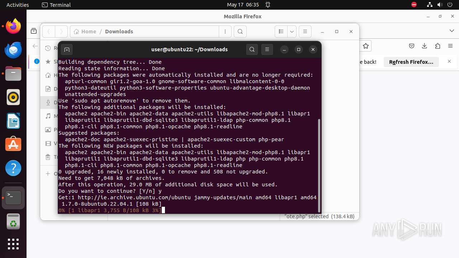Image resolution: width=459 pixels, height=258 pixels.
Task: Click the Firefox back arrow
Action: coord(35,46)
